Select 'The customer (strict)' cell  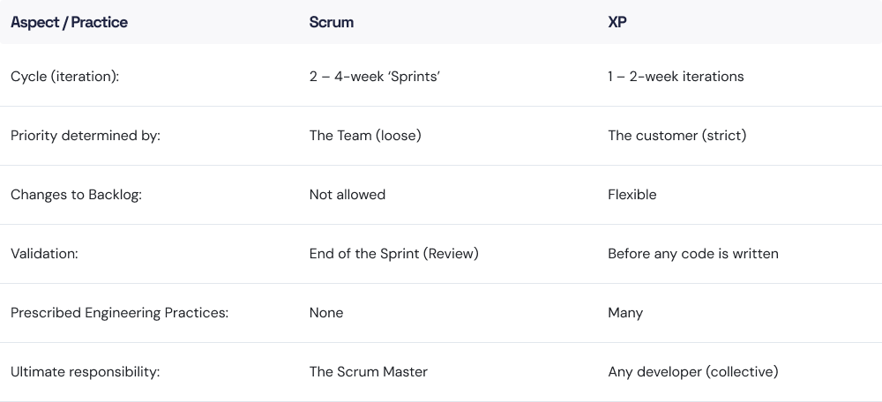tap(676, 137)
